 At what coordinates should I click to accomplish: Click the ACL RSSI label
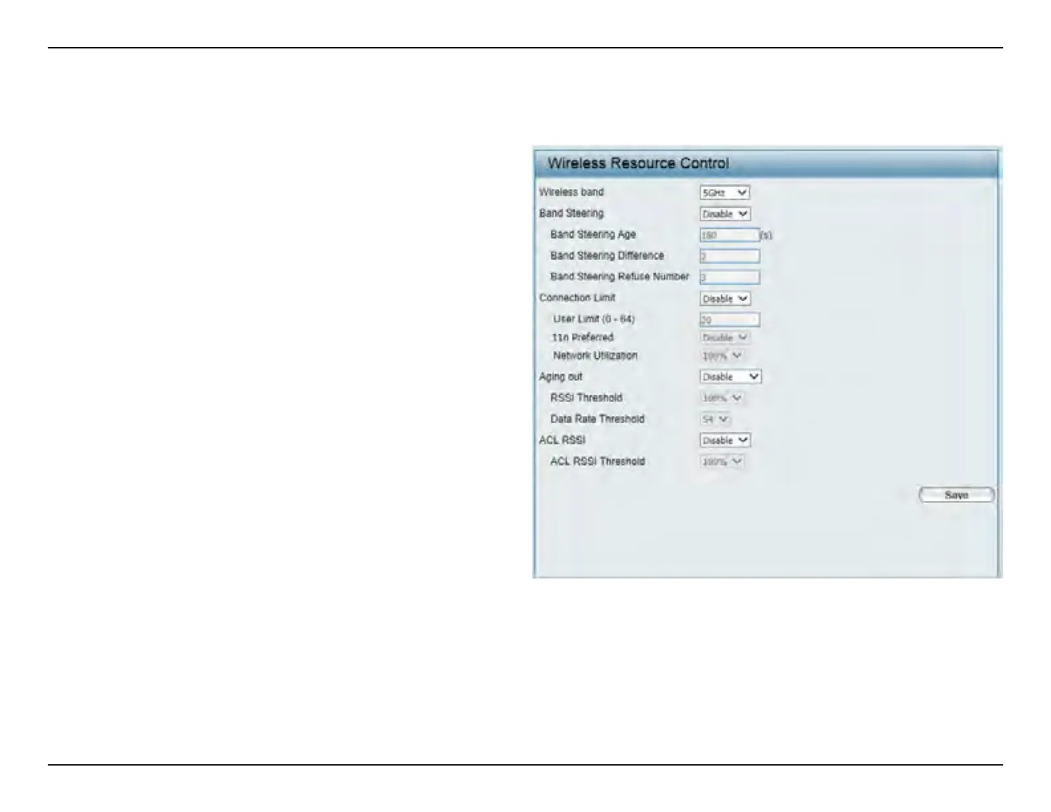click(562, 440)
